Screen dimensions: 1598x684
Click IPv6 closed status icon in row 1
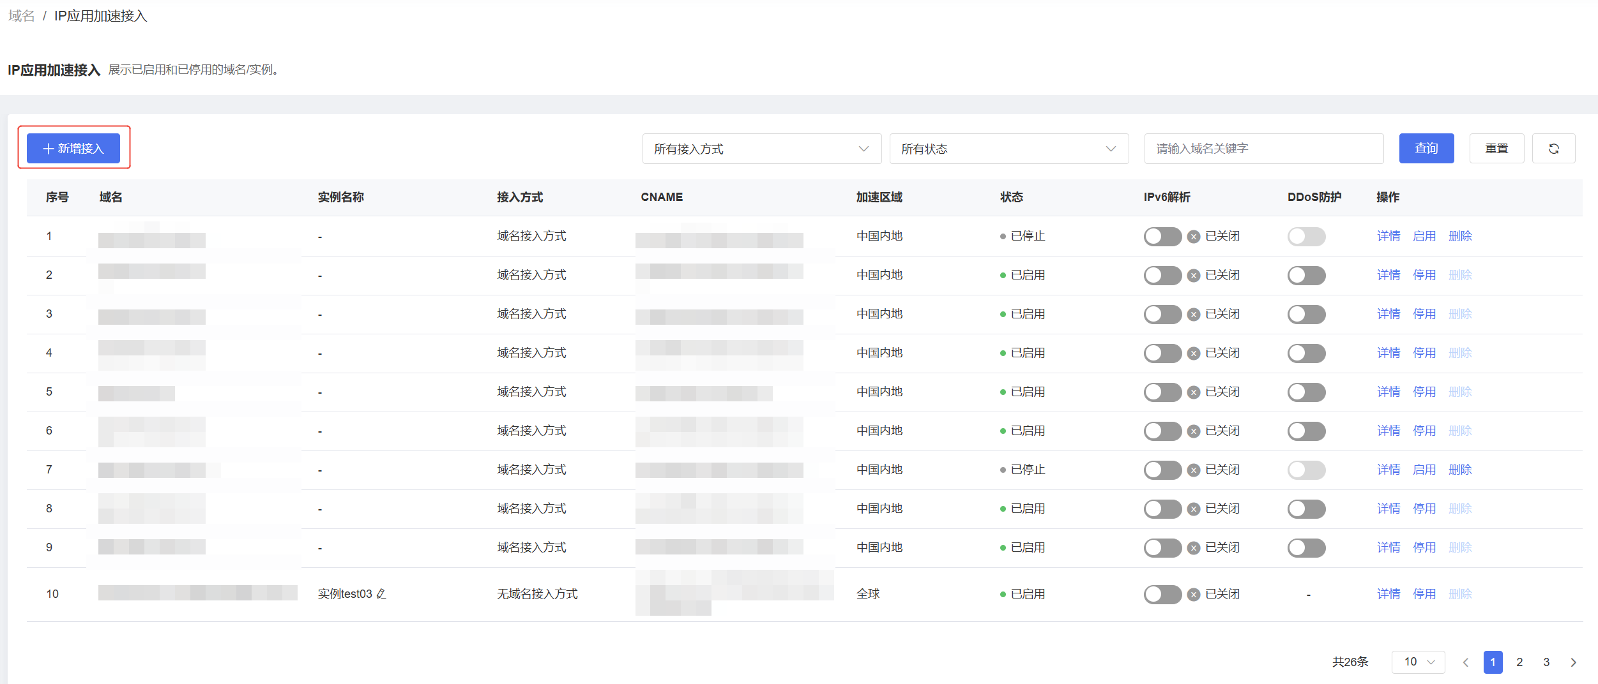[1193, 237]
